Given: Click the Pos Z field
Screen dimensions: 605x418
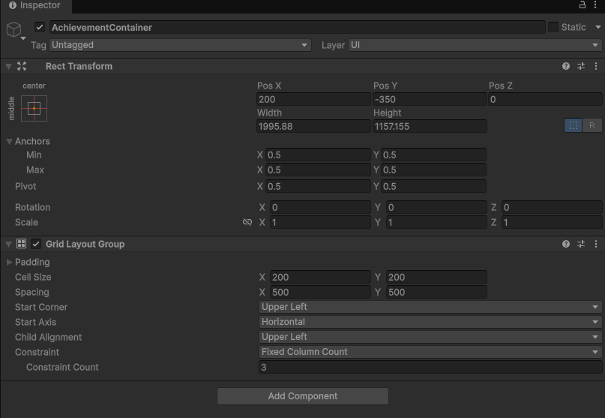Looking at the screenshot, I should [545, 99].
